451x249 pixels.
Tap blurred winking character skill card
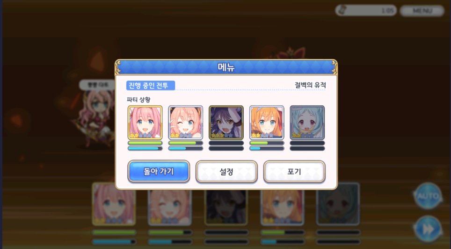170,204
